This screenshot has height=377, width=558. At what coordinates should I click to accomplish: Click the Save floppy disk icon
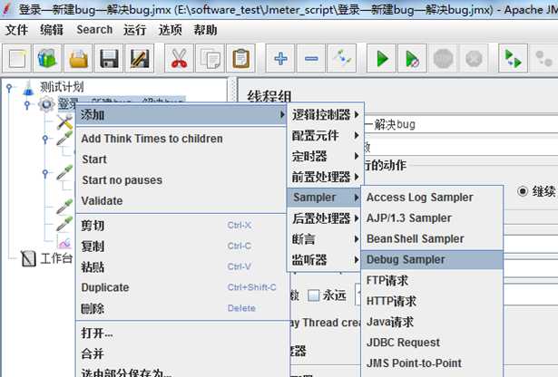pos(109,59)
